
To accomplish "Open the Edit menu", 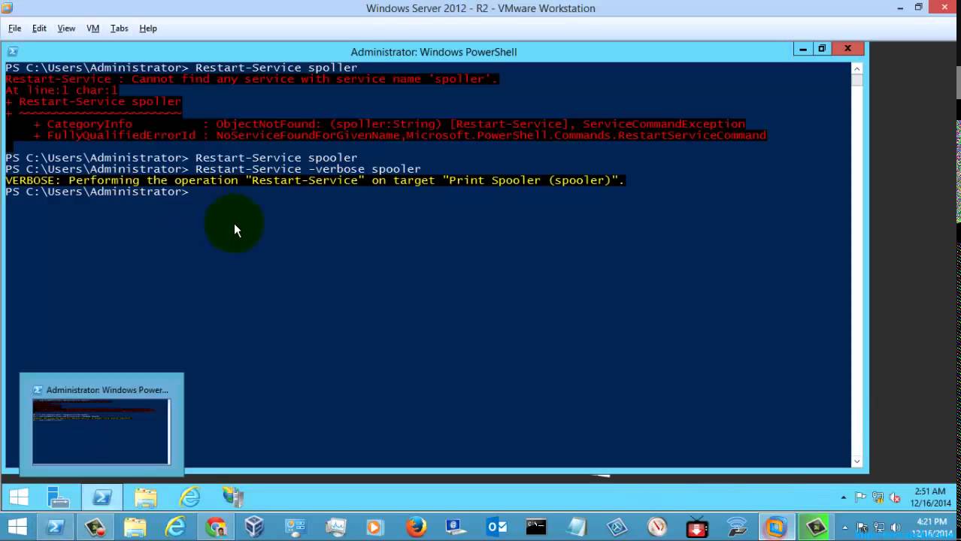I will tap(39, 29).
